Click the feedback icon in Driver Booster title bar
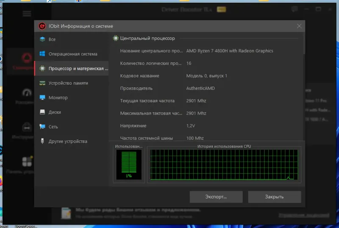This screenshot has width=339, height=228. (295, 9)
